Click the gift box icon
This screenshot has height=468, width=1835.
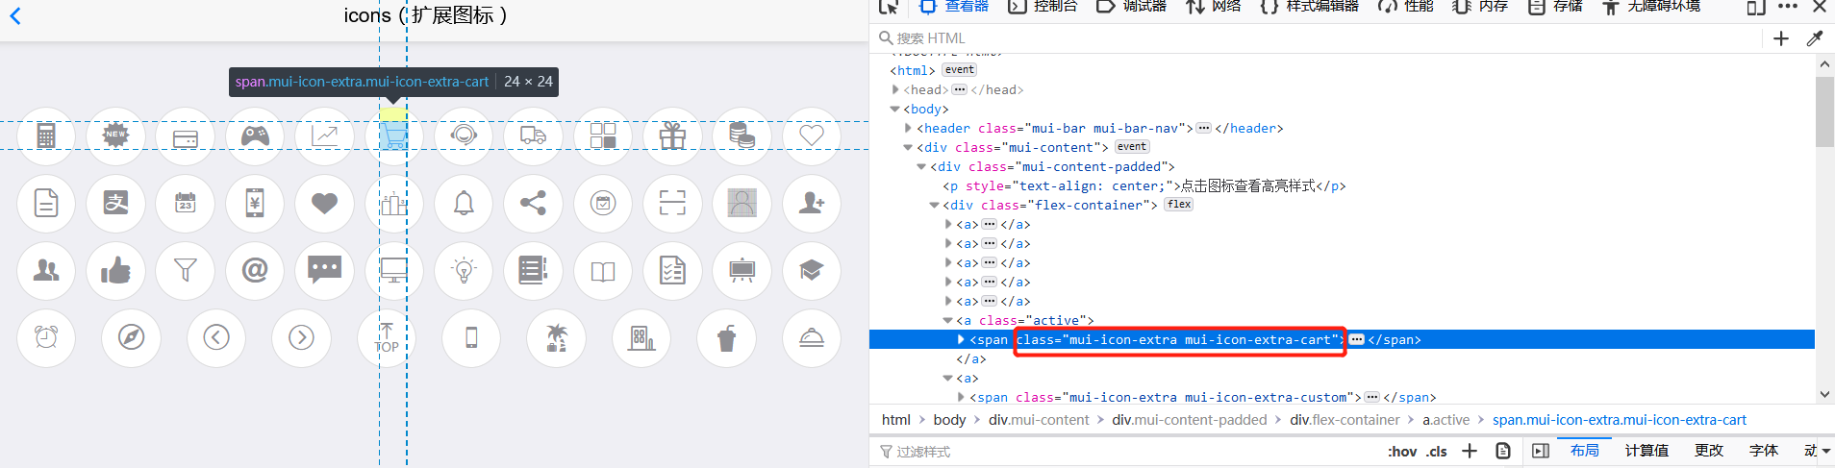tap(672, 136)
